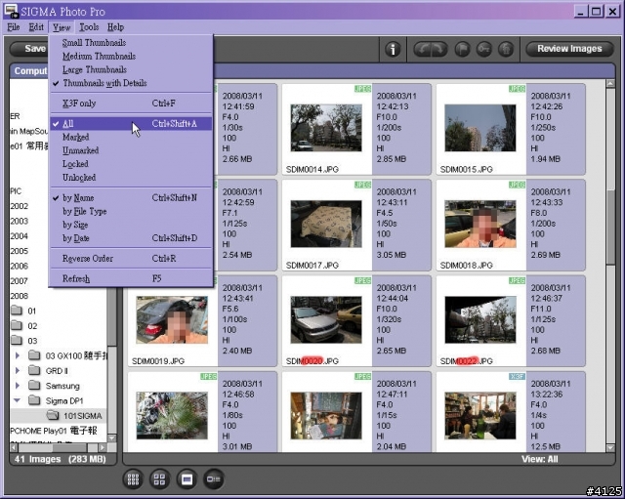Screen dimensions: 625x499
Task: Open the Tools menu
Action: (89, 27)
